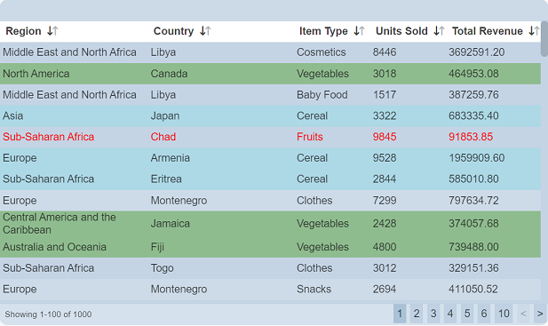The width and height of the screenshot is (548, 326).
Task: Select the red Chad Fruits row
Action: (x=270, y=137)
